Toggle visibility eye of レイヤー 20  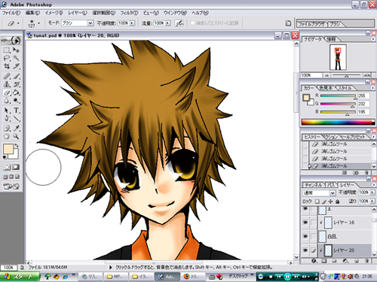[305, 250]
